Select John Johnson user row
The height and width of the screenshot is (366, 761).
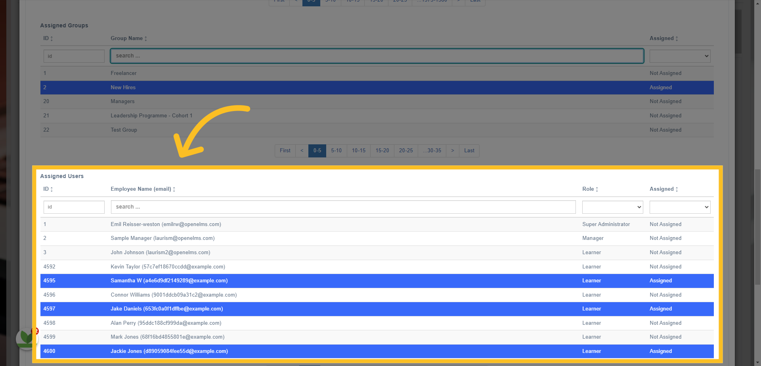[377, 253]
